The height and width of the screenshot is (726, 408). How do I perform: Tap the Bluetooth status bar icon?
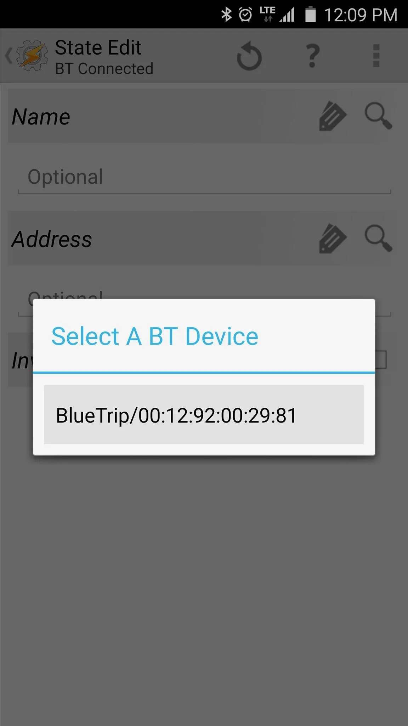(226, 15)
